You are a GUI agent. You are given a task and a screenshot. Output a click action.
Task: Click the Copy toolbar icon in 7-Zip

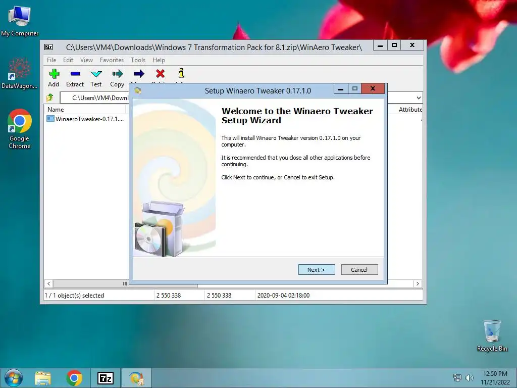coord(117,74)
